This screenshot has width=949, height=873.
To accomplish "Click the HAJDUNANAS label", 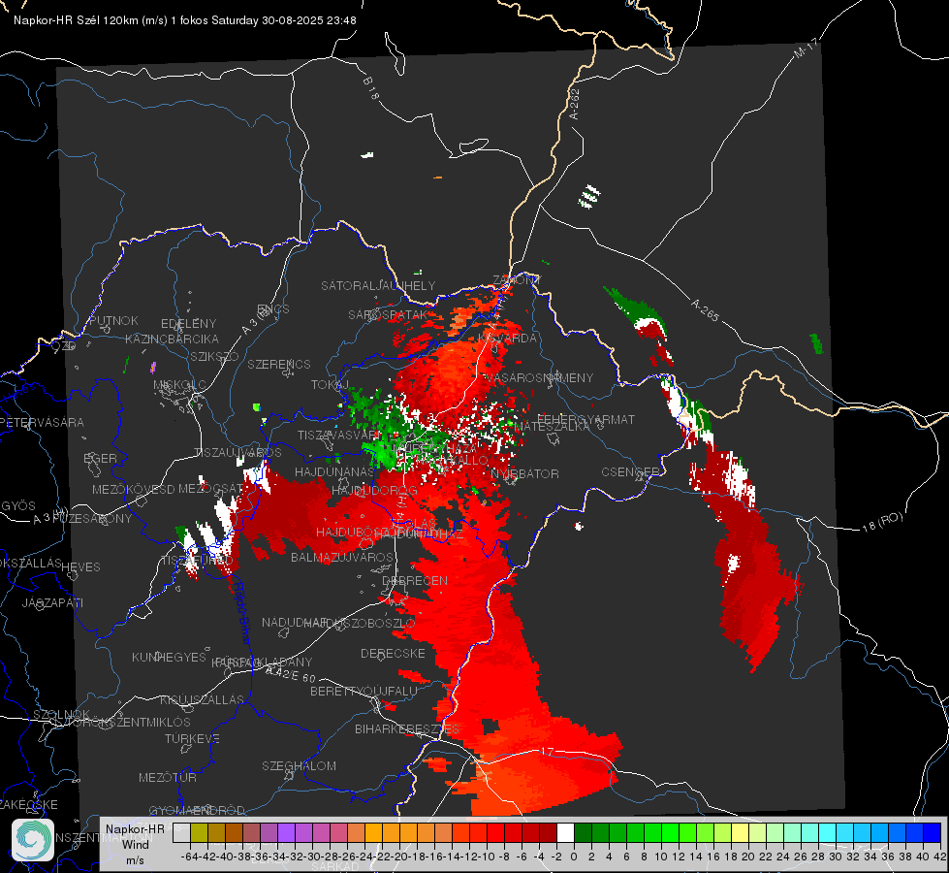I will 334,471.
